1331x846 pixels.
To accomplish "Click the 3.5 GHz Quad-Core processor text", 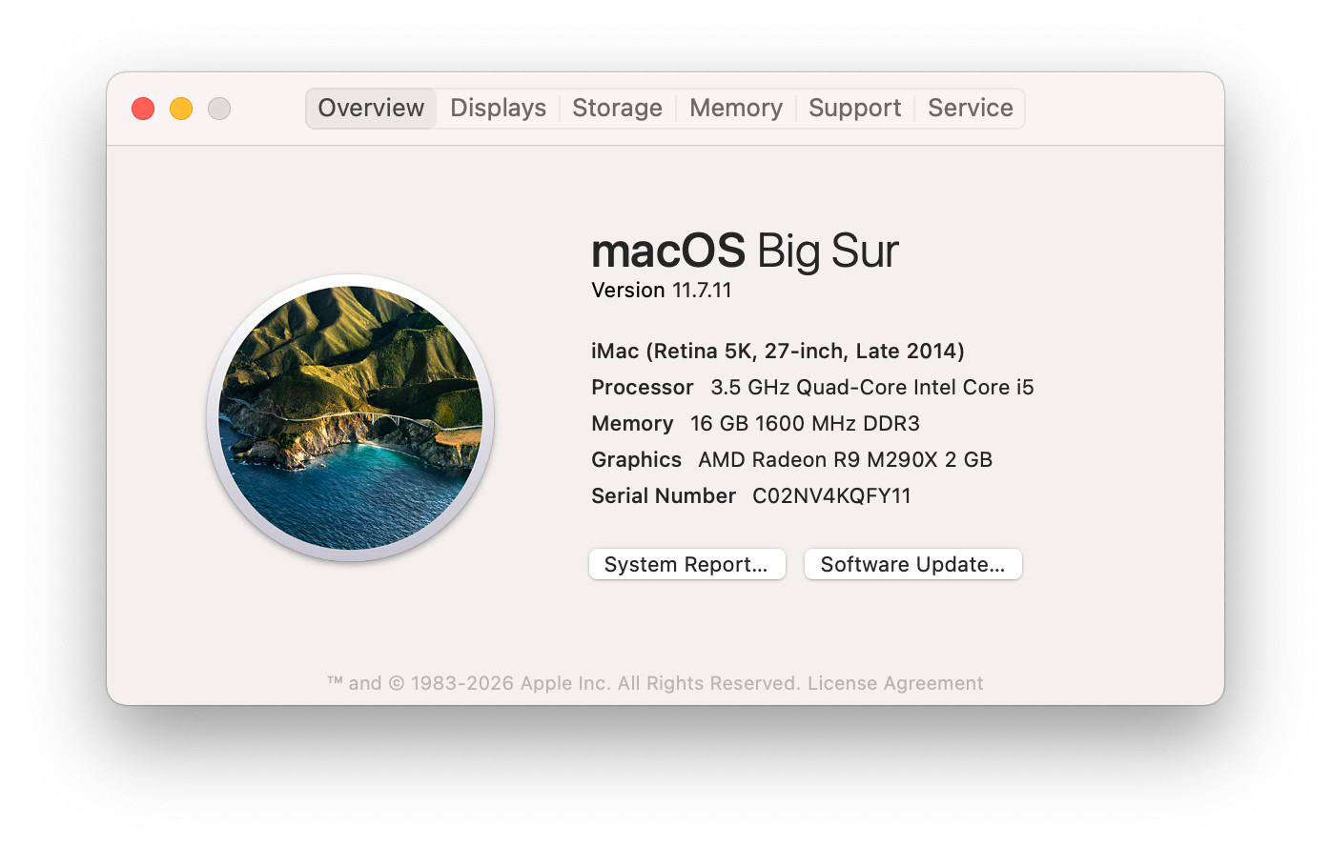I will click(871, 388).
